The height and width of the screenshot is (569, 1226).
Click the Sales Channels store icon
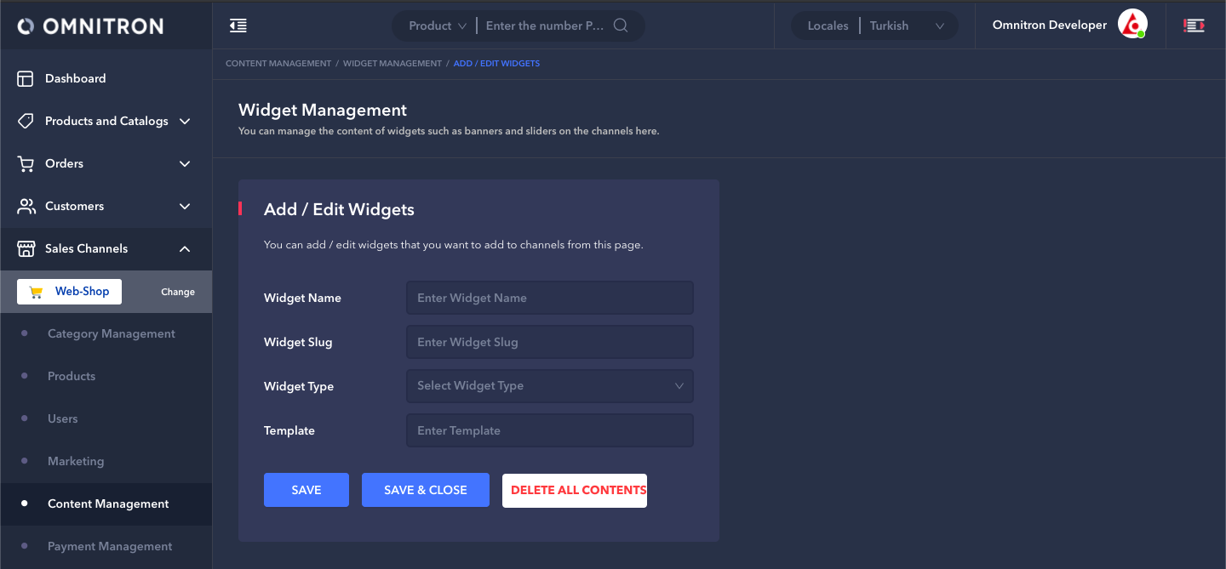coord(26,248)
